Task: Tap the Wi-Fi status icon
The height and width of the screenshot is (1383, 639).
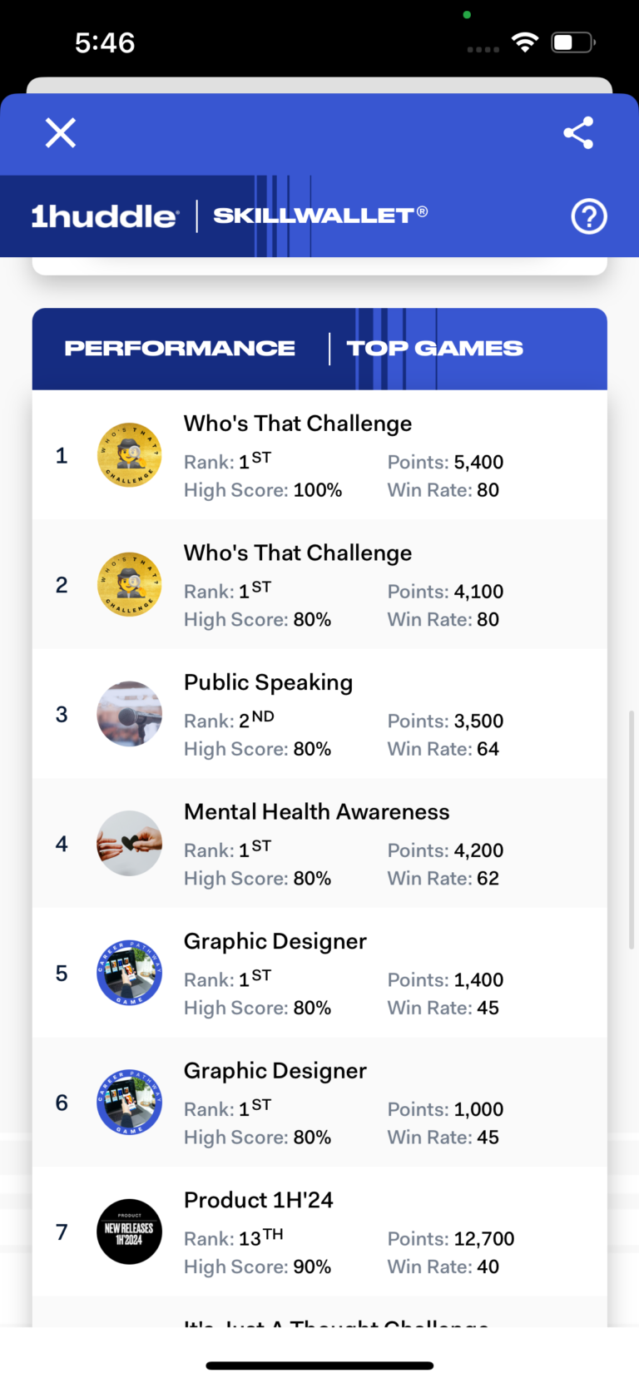Action: pos(525,42)
